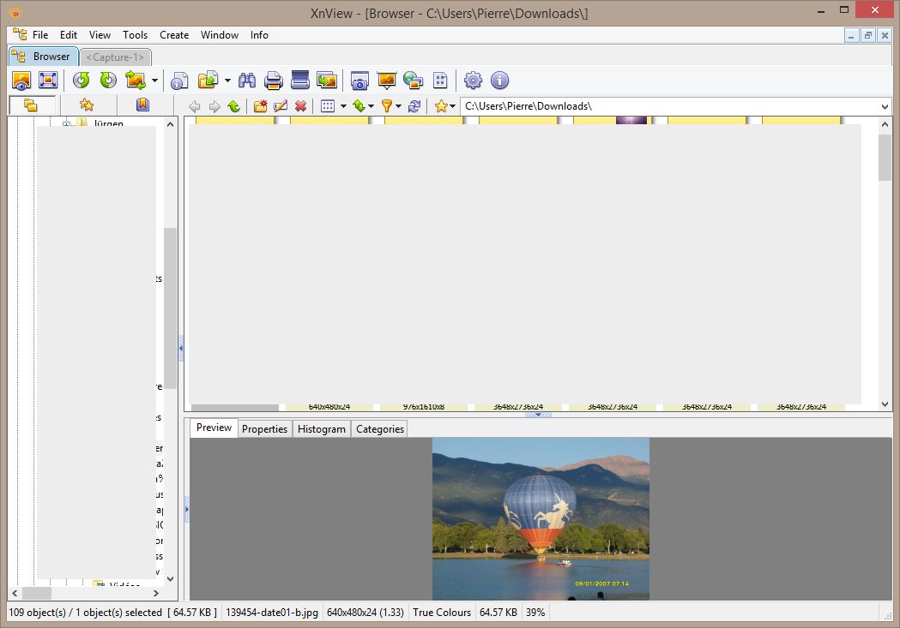The image size is (900, 628).
Task: Expand the path address bar dropdown
Action: pyautogui.click(x=885, y=106)
